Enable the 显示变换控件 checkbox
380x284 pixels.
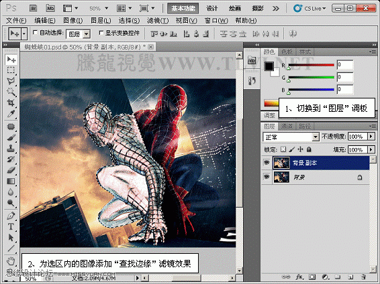101,32
